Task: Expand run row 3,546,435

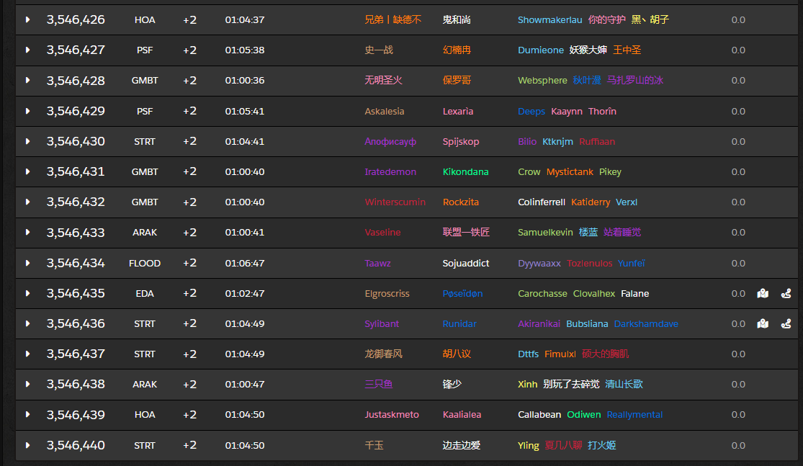Action: click(x=27, y=293)
